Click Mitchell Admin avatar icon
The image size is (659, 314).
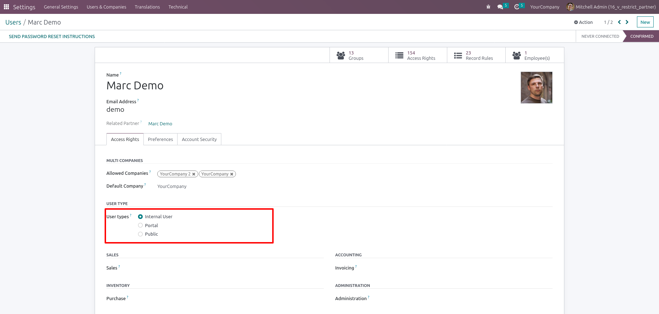(570, 7)
